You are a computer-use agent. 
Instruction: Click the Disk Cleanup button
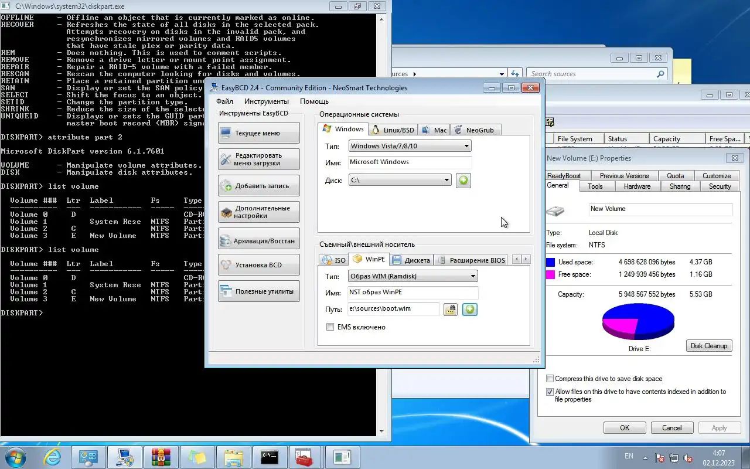click(x=708, y=346)
